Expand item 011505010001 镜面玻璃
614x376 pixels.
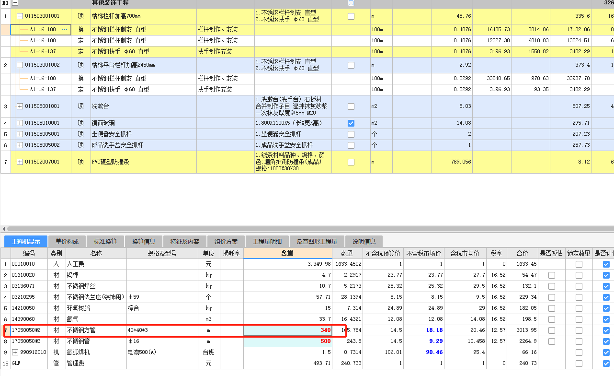(20, 123)
